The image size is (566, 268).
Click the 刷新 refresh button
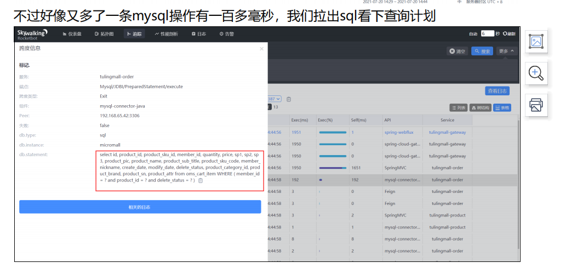click(509, 34)
